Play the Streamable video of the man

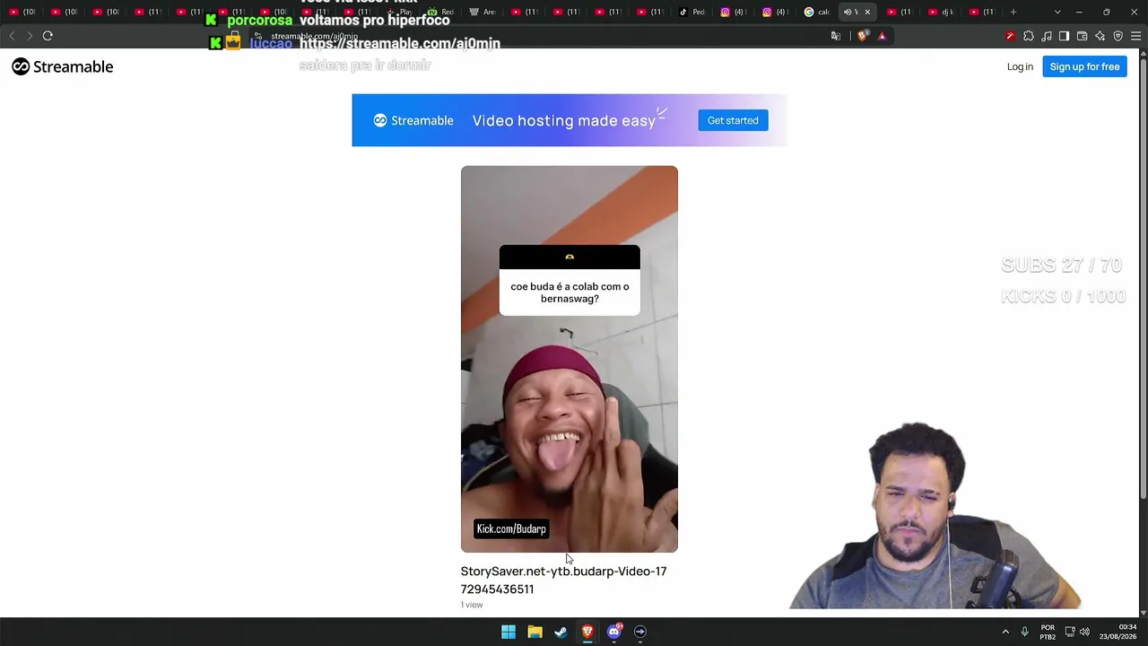tap(570, 359)
